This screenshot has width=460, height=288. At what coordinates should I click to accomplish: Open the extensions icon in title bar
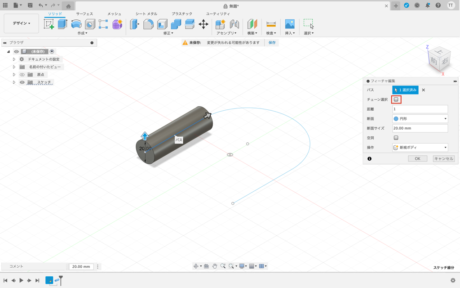point(406,5)
